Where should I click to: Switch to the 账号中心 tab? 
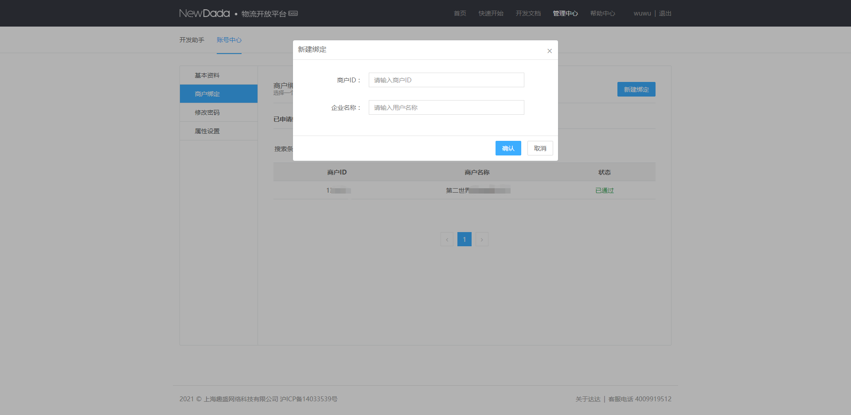coord(229,40)
